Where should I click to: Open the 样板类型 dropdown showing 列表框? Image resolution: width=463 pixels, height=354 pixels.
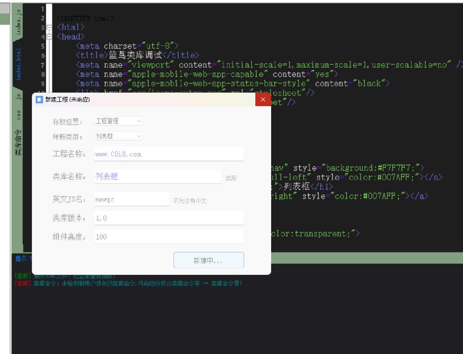[118, 136]
